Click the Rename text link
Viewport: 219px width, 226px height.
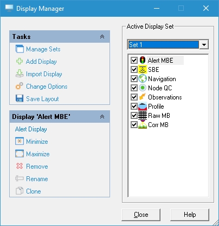click(37, 178)
